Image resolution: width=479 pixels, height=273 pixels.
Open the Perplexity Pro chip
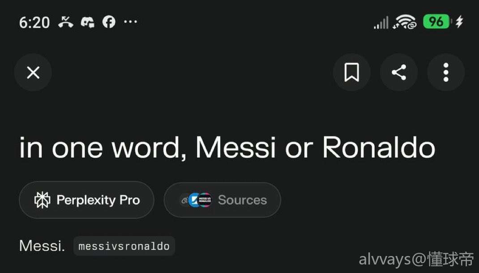[86, 200]
